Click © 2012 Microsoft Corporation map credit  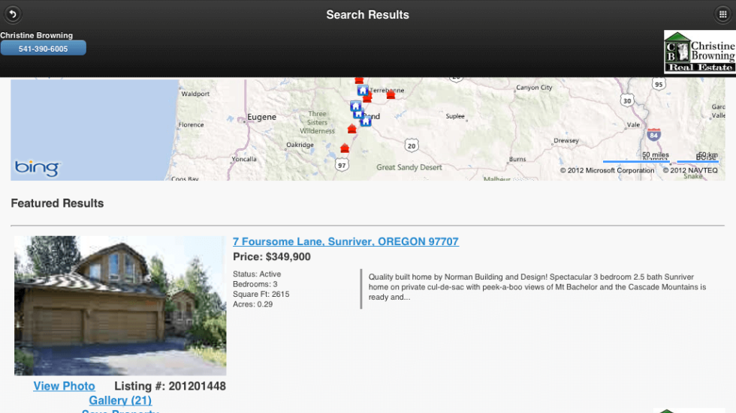pyautogui.click(x=607, y=170)
